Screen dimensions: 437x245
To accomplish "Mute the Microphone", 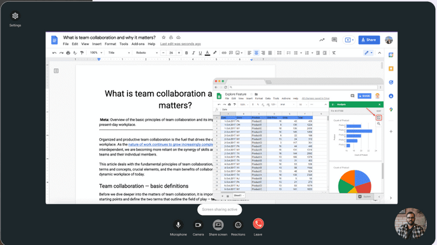I will pyautogui.click(x=178, y=225).
